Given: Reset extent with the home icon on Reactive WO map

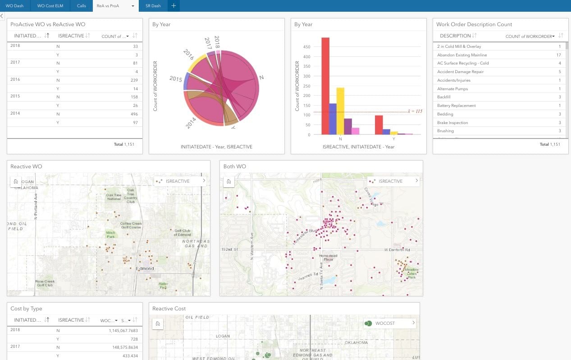Looking at the screenshot, I should (16, 181).
